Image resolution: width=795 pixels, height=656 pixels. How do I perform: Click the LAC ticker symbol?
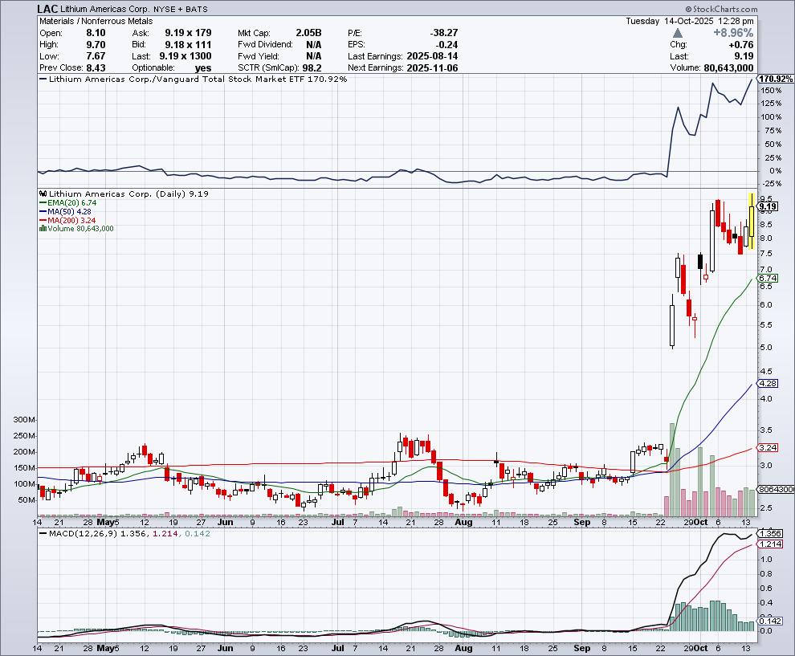point(47,9)
